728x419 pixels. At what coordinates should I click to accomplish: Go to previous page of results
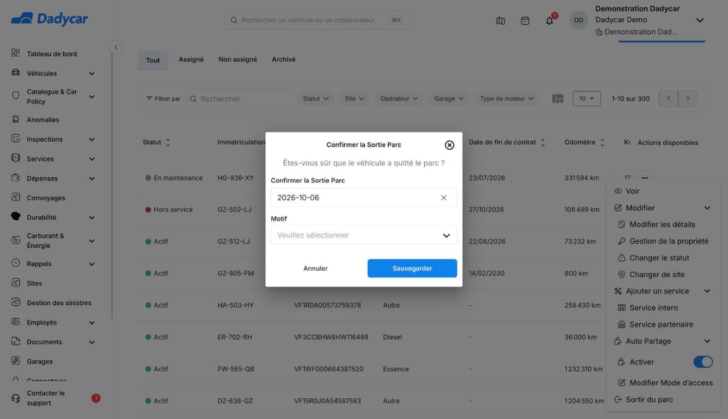(669, 99)
